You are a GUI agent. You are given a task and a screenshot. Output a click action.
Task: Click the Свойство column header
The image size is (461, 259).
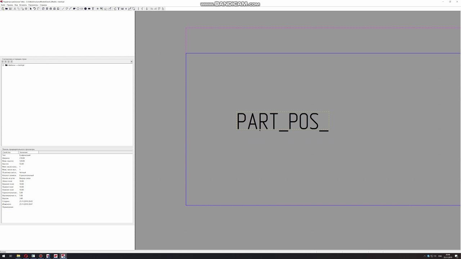click(x=10, y=152)
